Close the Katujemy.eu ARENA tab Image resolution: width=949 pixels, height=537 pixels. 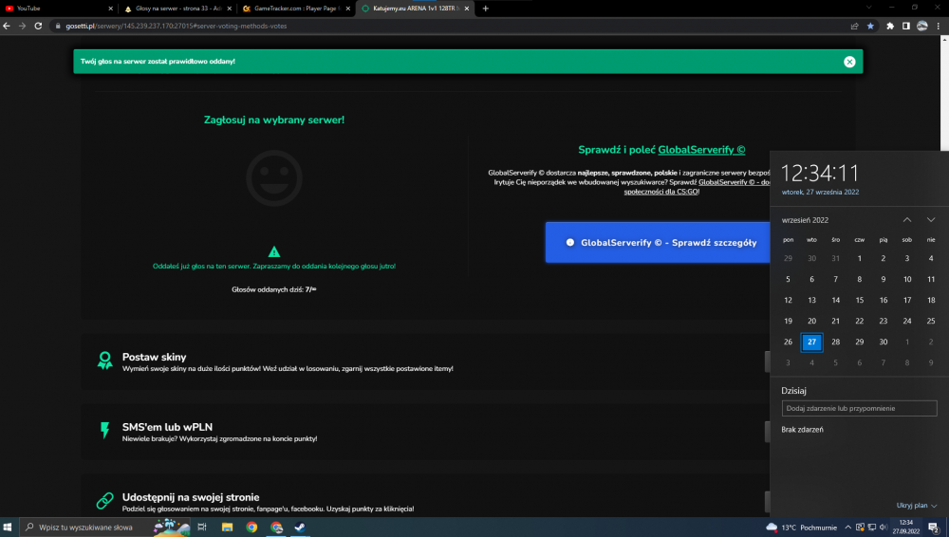(467, 9)
